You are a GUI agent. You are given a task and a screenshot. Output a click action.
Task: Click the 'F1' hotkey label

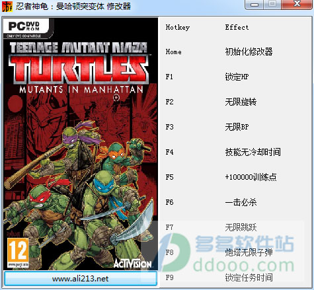(169, 77)
